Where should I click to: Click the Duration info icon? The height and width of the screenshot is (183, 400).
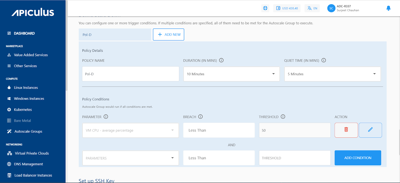click(x=221, y=60)
